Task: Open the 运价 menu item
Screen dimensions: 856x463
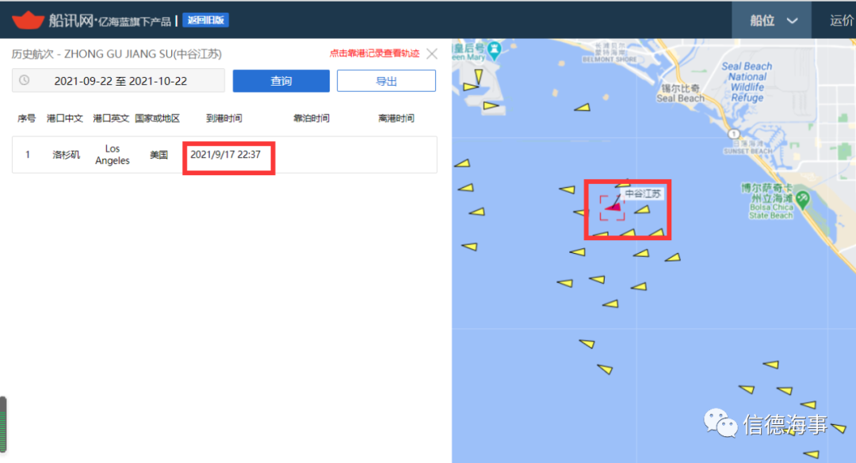Action: tap(841, 21)
